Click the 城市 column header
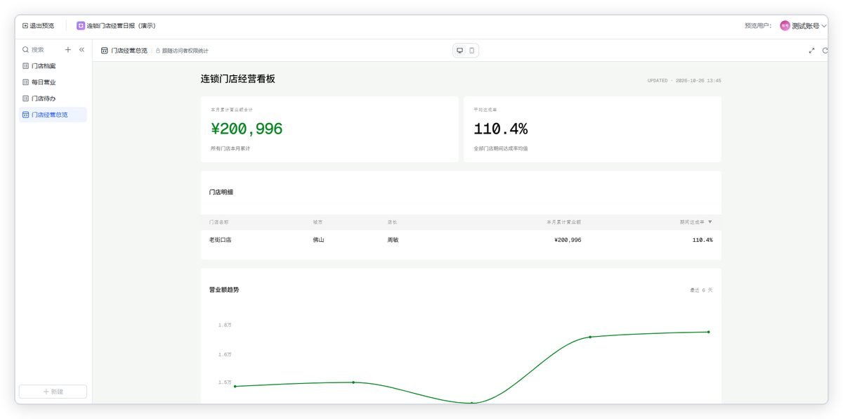This screenshot has width=843, height=419. coord(318,222)
